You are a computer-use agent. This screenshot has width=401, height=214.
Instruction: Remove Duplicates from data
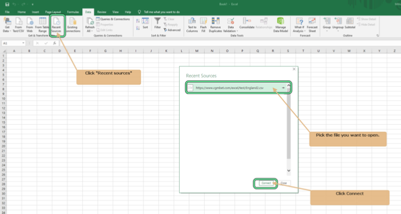tap(215, 25)
